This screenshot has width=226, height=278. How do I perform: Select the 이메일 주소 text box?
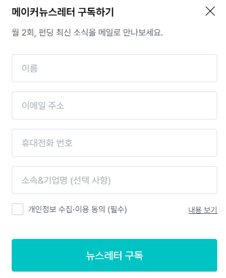point(114,105)
